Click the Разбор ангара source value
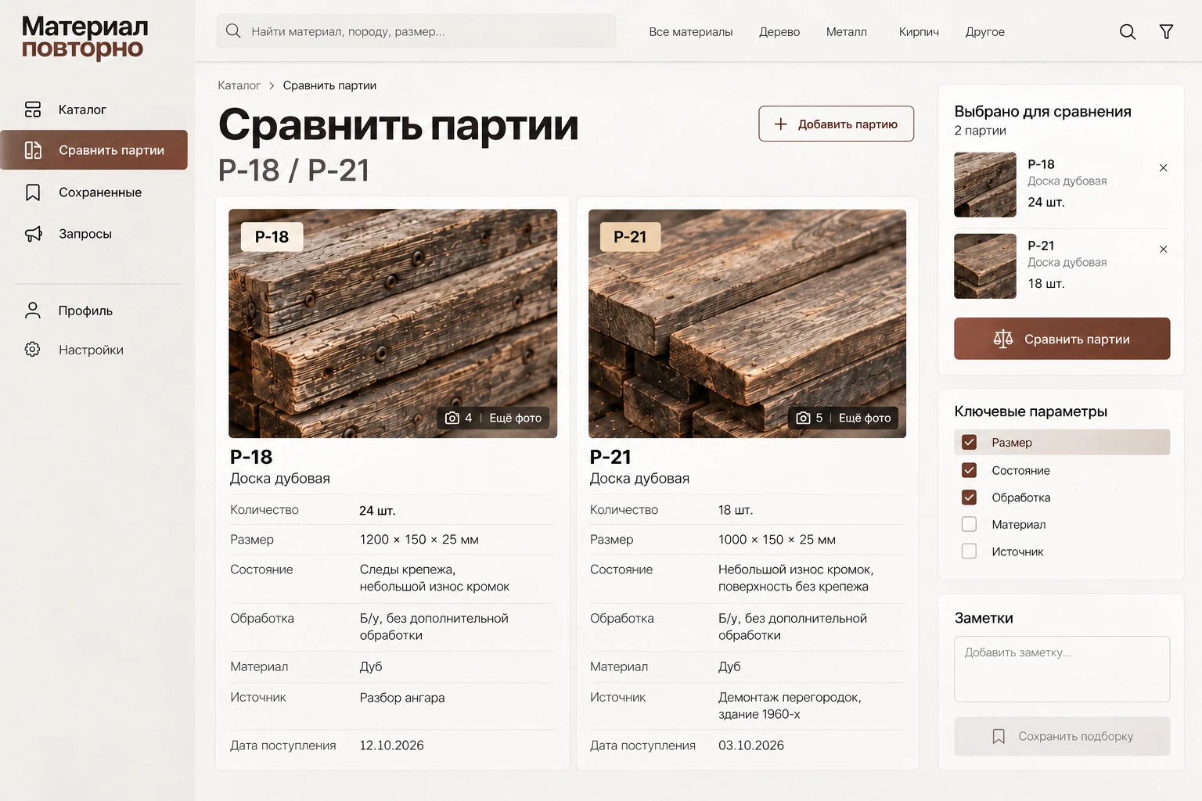The image size is (1202, 801). (x=402, y=698)
